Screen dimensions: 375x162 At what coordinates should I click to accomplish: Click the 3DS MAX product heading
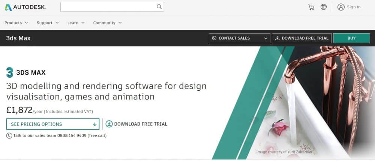pyautogui.click(x=31, y=72)
